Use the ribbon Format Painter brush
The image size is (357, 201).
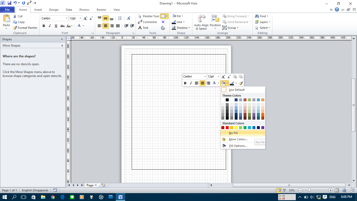coord(15,28)
